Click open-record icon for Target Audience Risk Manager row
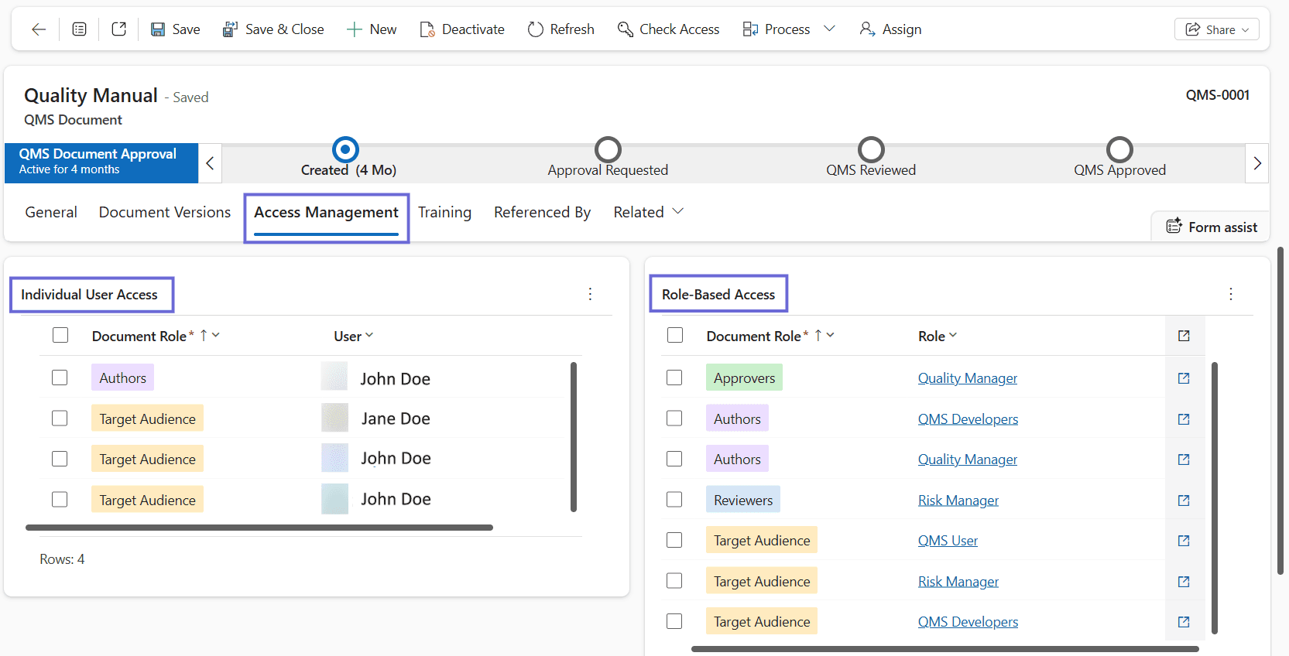 tap(1184, 581)
